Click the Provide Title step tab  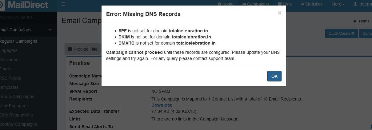[82, 49]
